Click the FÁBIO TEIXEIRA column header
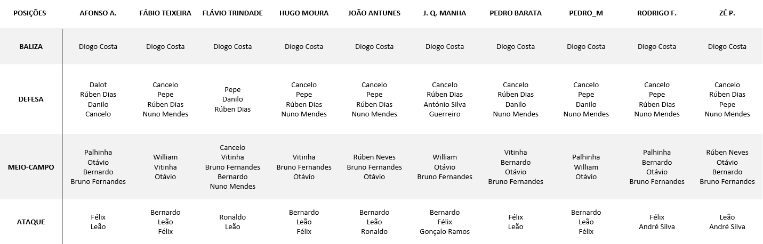 [165, 13]
